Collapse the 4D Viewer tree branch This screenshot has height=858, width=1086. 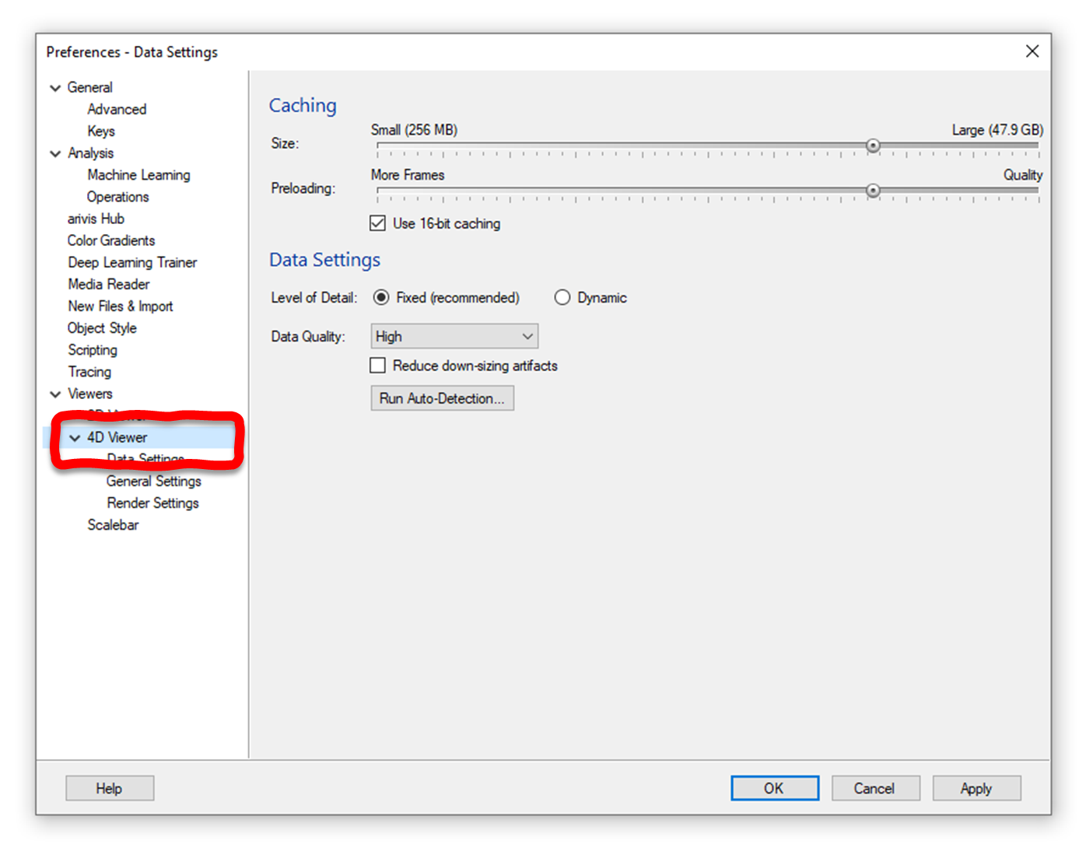tap(75, 437)
